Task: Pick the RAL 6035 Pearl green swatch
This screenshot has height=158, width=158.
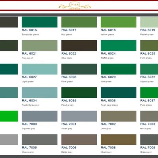Action: click(79, 93)
